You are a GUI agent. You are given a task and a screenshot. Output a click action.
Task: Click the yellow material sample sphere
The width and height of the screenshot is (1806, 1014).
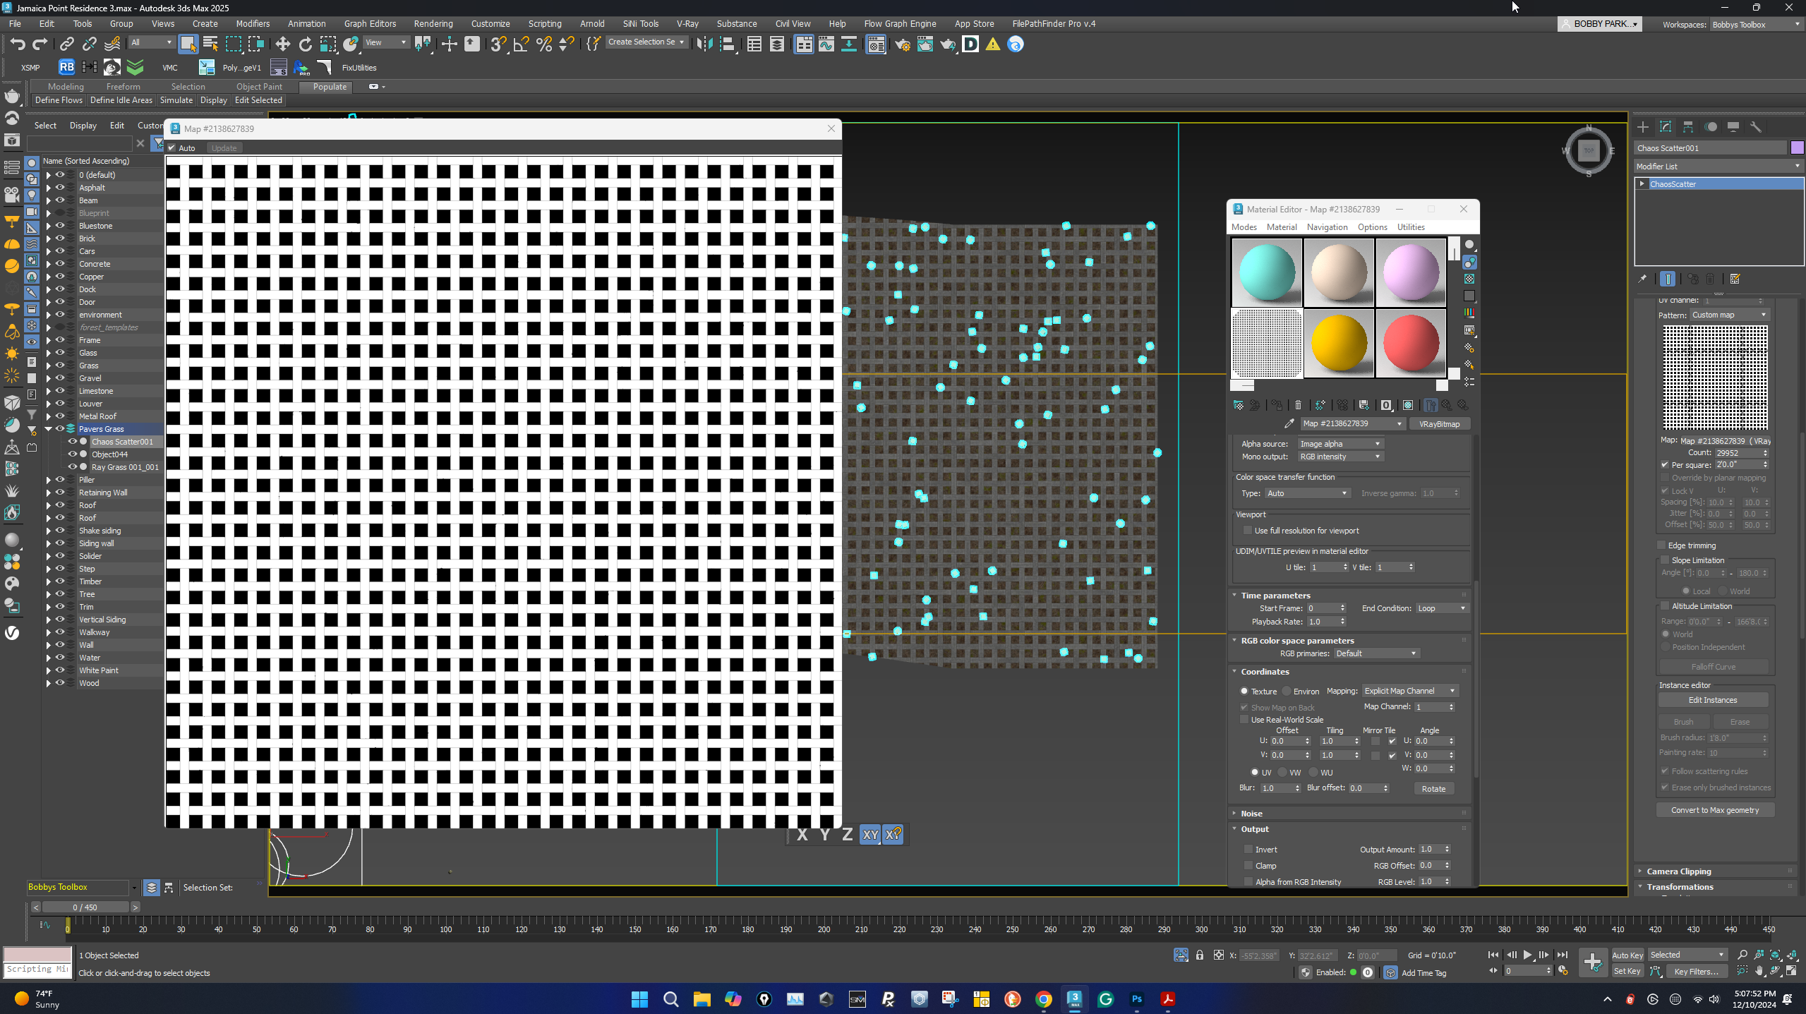click(1338, 343)
